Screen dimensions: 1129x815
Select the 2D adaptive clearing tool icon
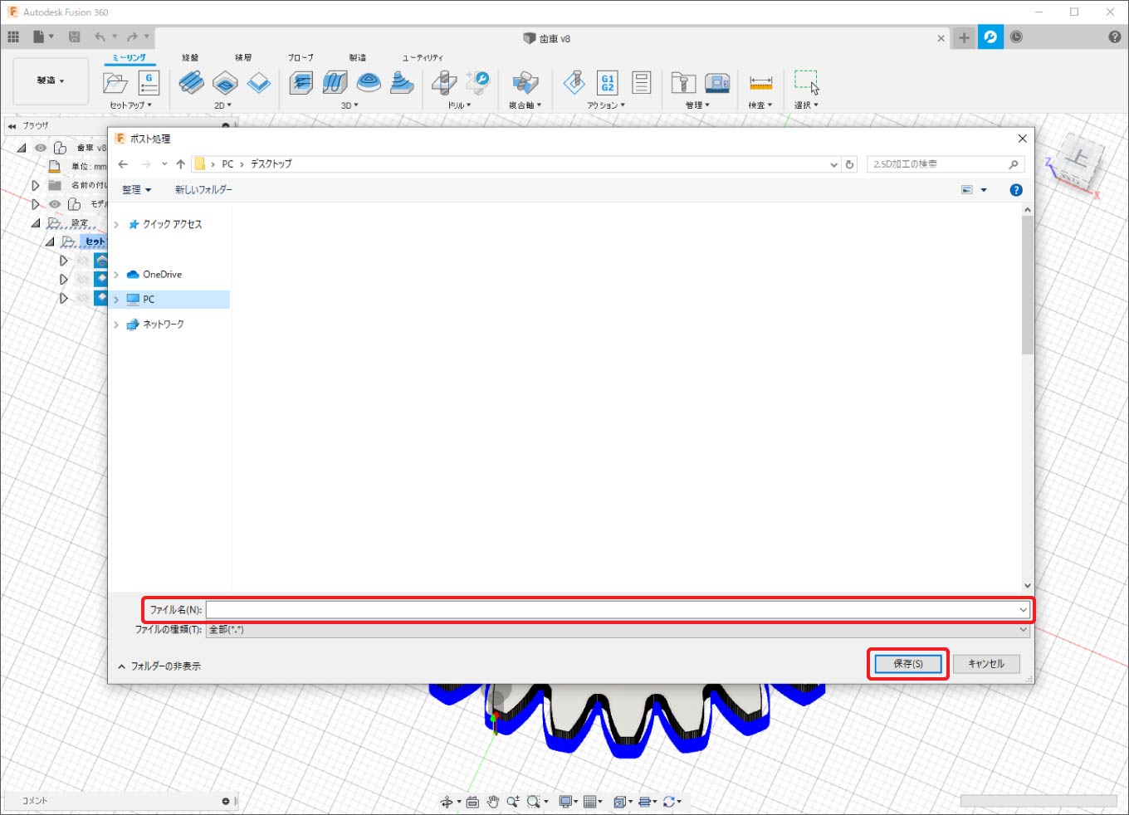point(191,82)
